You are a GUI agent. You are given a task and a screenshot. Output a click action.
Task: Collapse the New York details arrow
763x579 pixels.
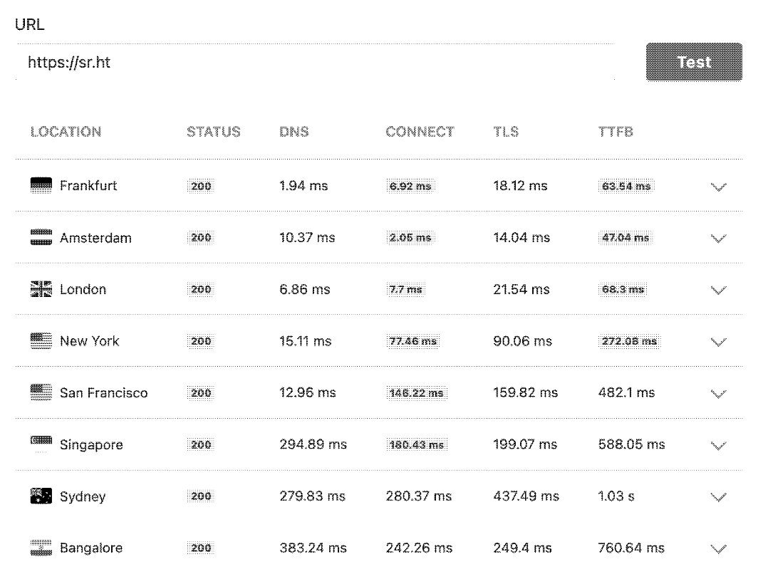tap(719, 341)
